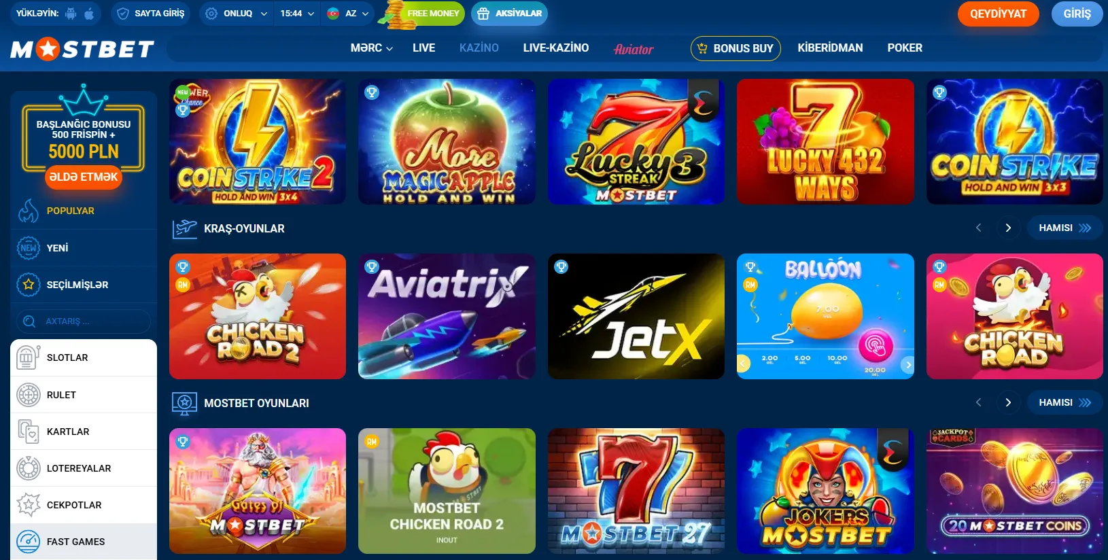This screenshot has height=560, width=1108.
Task: Open the JetX game thumbnail
Action: tap(636, 316)
